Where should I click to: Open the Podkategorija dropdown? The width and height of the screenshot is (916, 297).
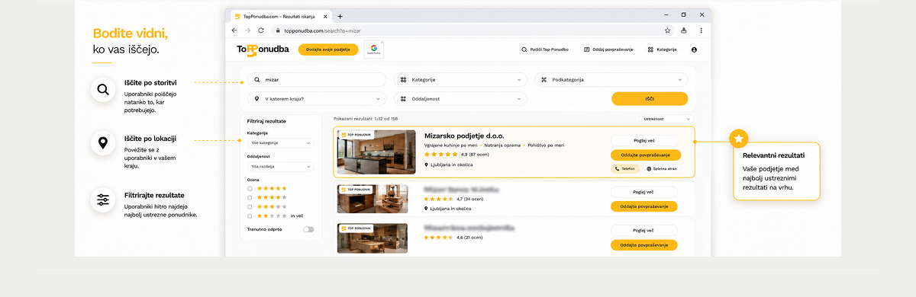tap(611, 79)
